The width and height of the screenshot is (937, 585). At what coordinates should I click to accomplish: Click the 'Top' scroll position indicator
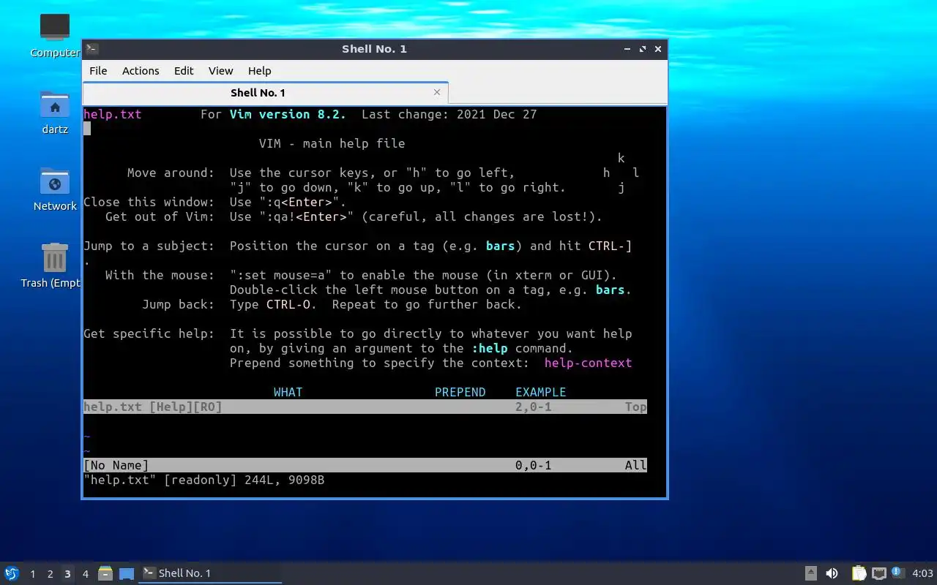635,407
